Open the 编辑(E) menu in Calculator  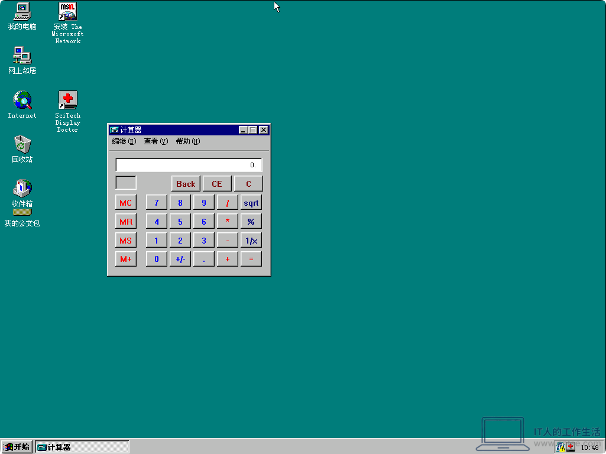pyautogui.click(x=124, y=141)
